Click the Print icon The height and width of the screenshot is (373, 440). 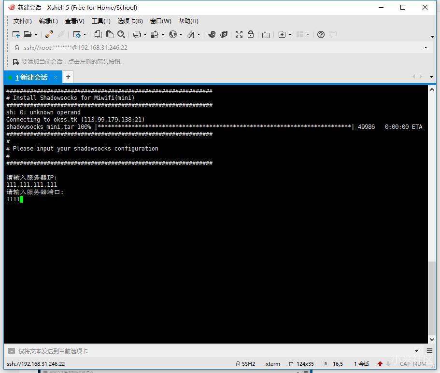point(137,34)
